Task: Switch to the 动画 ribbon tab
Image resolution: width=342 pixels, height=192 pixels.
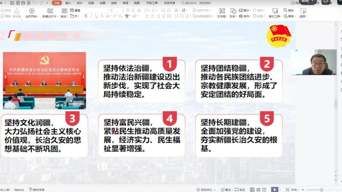Action: click(102, 3)
